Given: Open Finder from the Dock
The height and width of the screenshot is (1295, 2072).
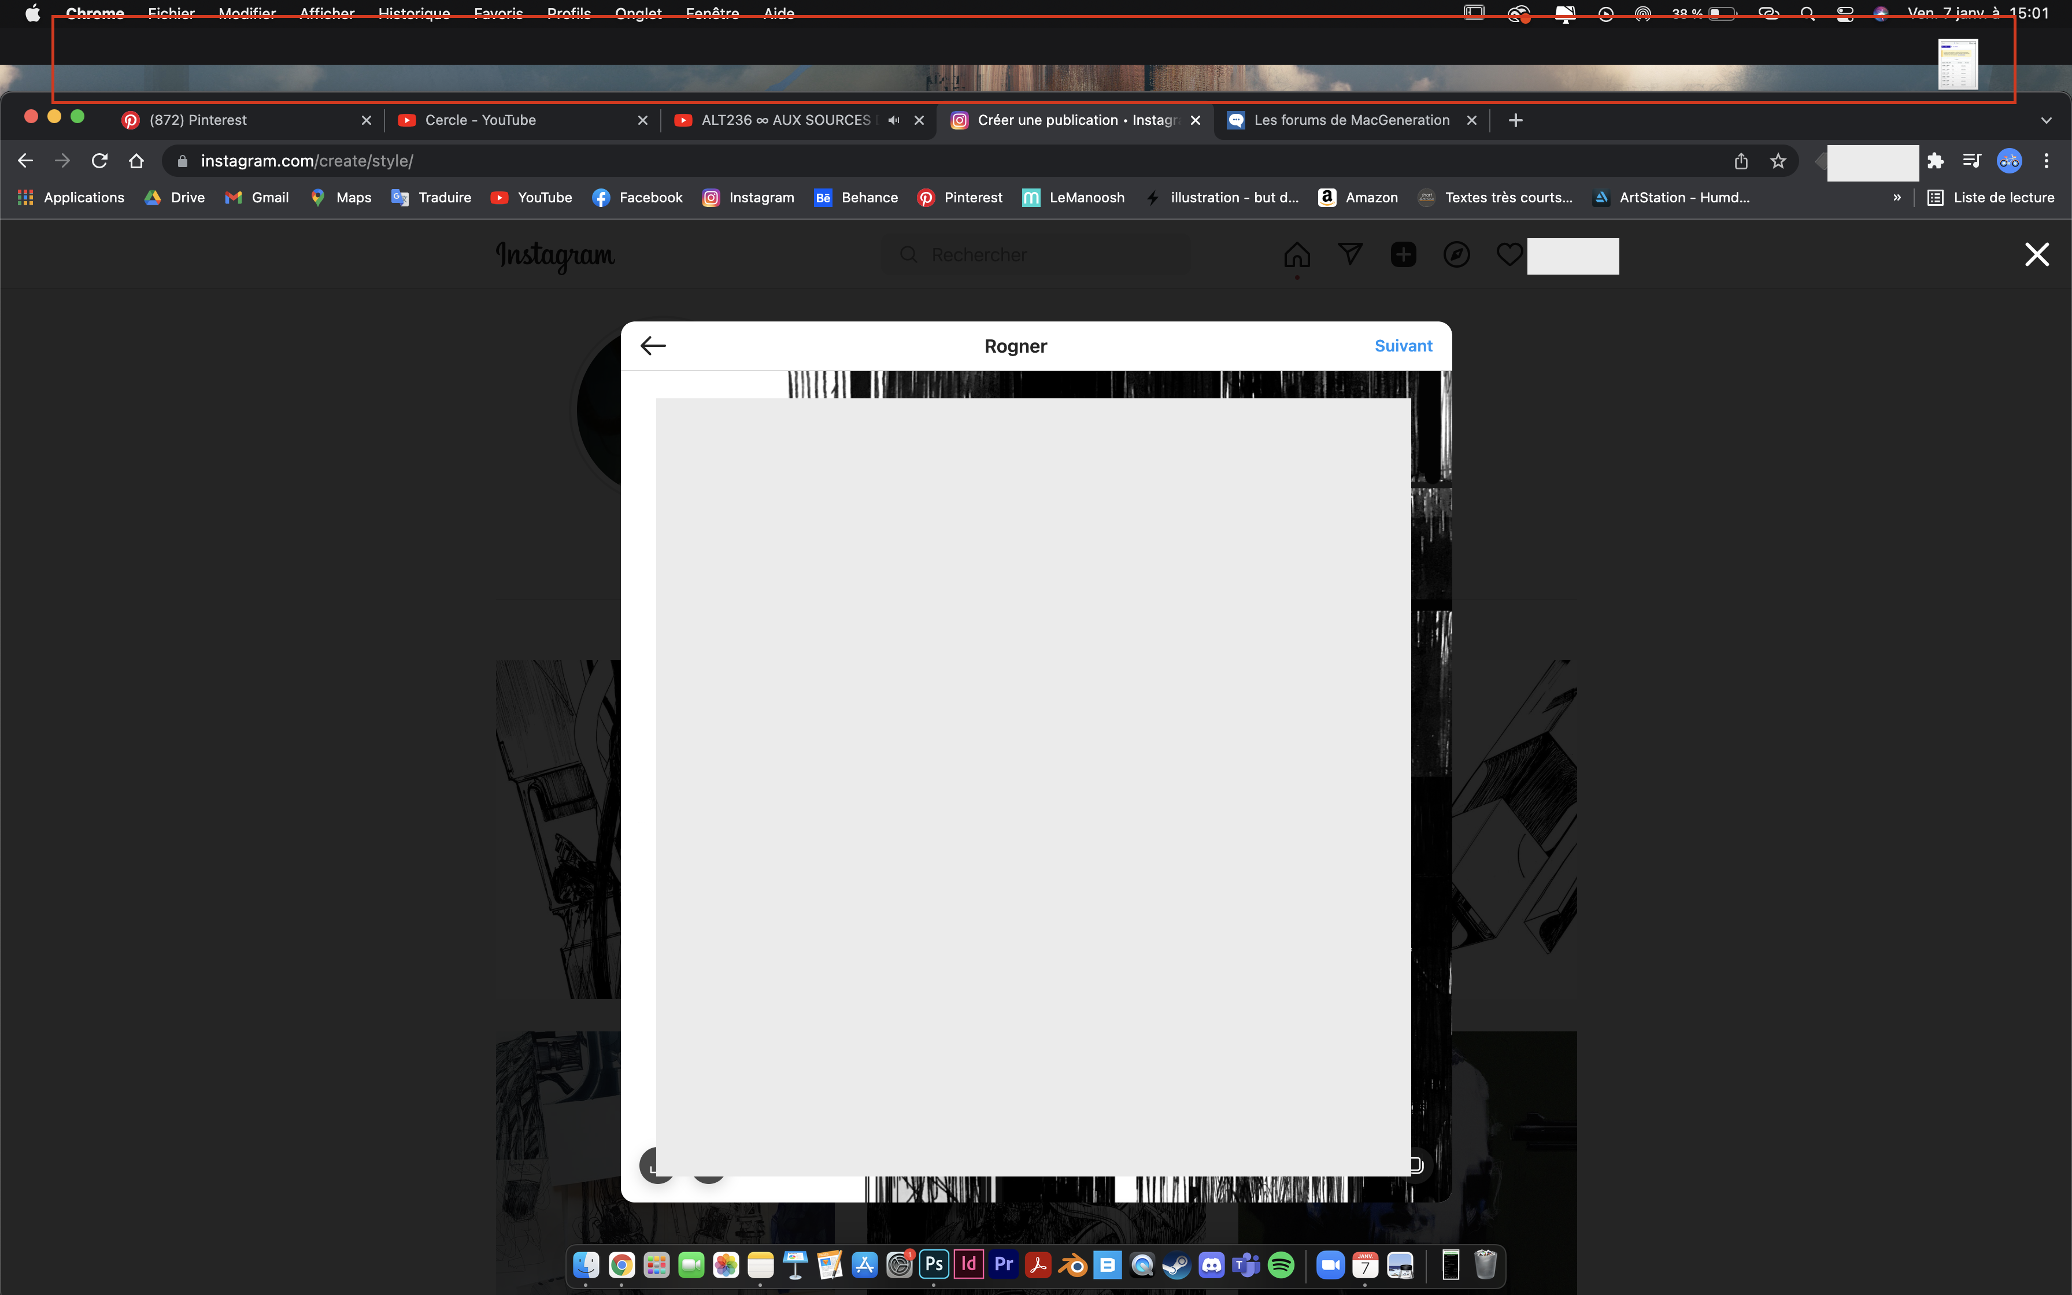Looking at the screenshot, I should pyautogui.click(x=586, y=1265).
